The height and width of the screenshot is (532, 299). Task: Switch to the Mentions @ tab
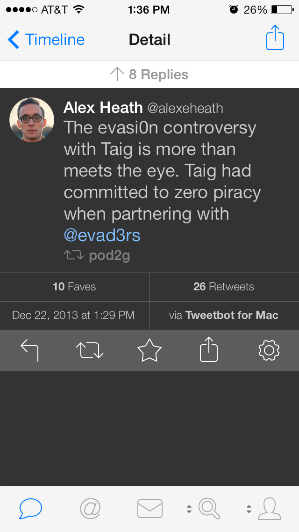click(90, 508)
